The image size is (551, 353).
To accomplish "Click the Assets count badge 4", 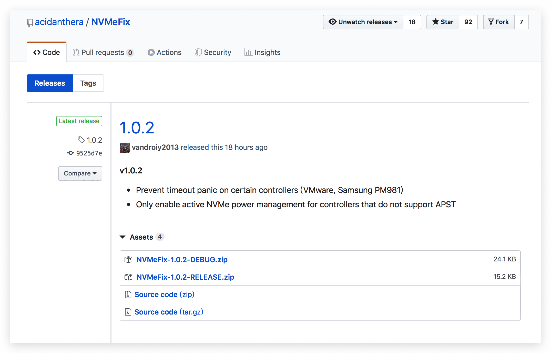I will pyautogui.click(x=160, y=237).
